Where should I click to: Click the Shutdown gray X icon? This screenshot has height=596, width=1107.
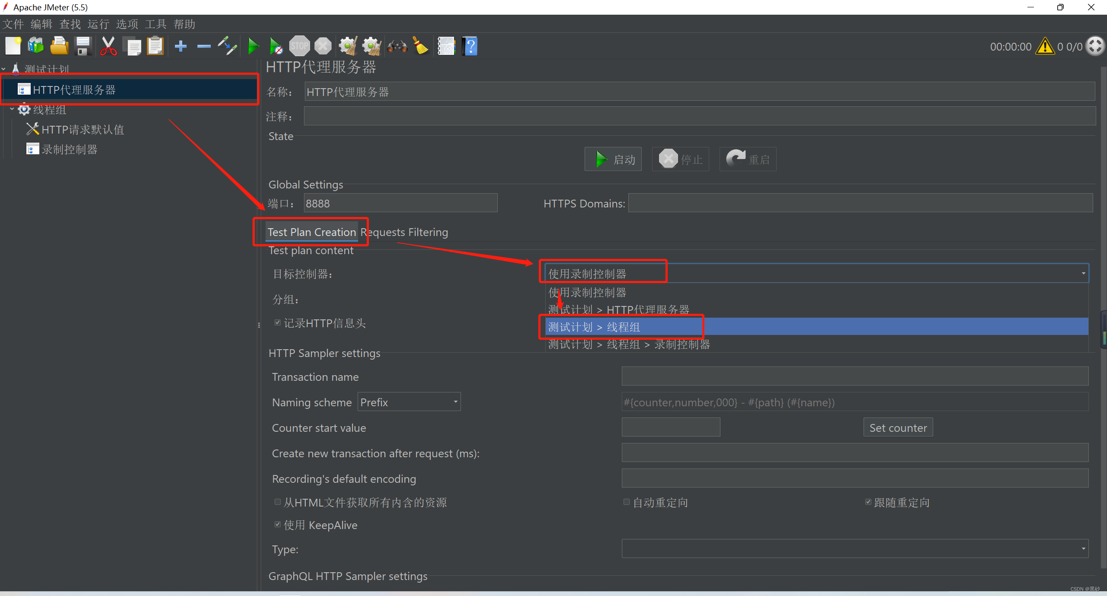coord(323,46)
